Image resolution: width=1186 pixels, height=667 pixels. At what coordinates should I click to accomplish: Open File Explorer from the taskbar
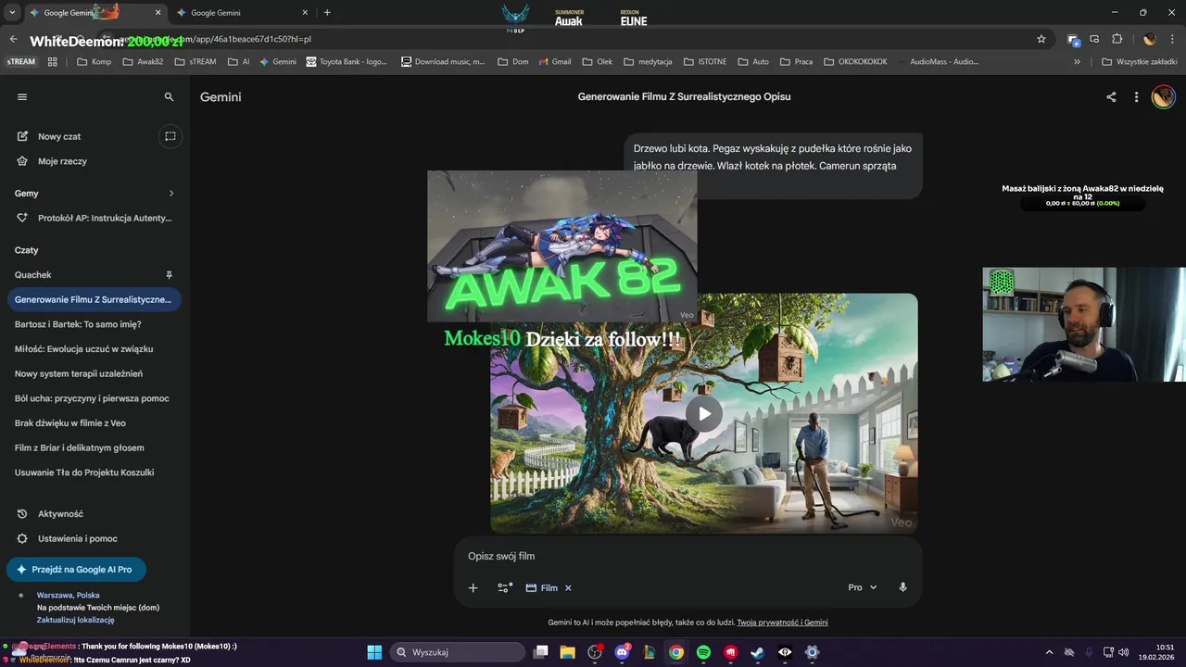pyautogui.click(x=567, y=652)
